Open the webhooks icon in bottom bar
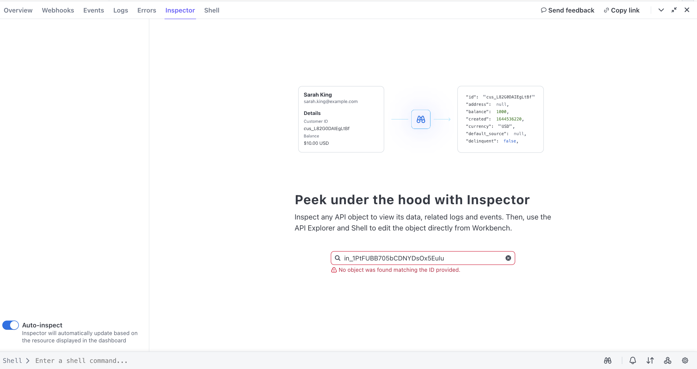697x369 pixels. [667, 361]
